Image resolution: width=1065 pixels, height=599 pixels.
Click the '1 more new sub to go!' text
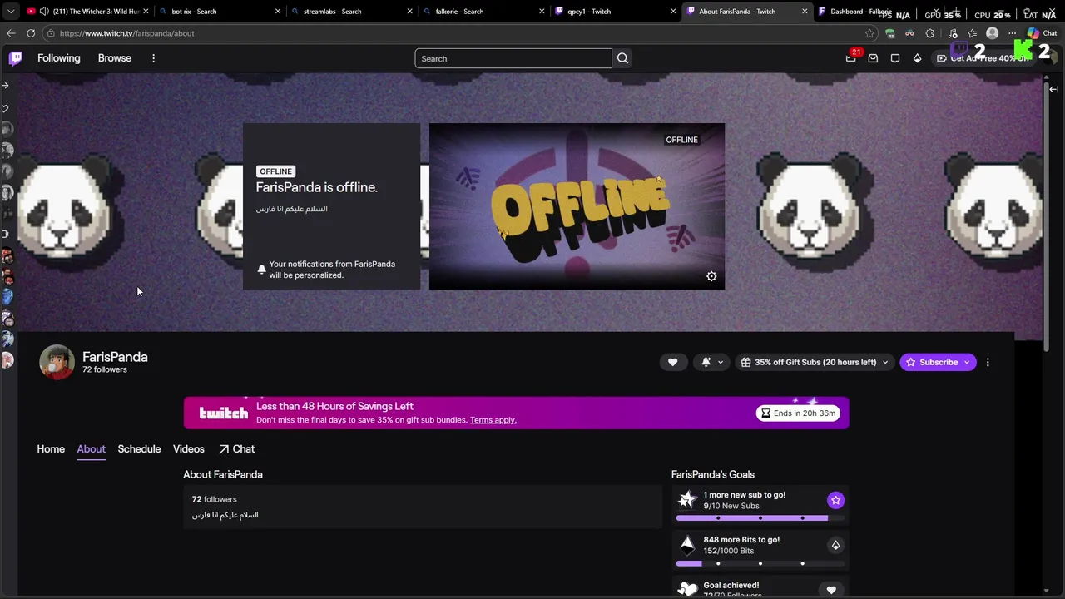(745, 495)
